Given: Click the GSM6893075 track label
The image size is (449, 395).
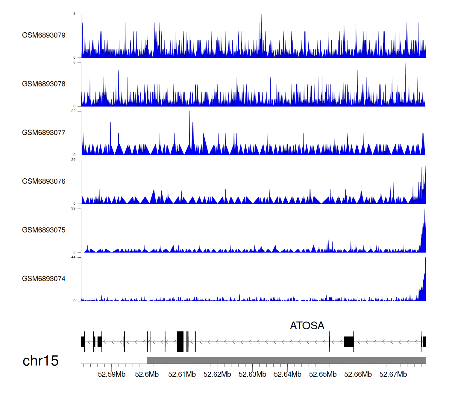Looking at the screenshot, I should (x=44, y=230).
